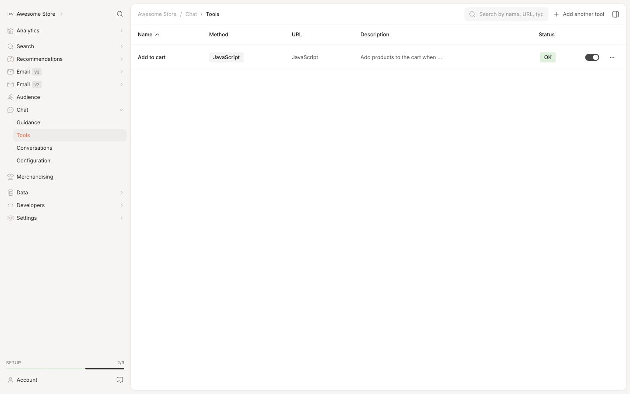Click the Audience people icon
The width and height of the screenshot is (630, 394).
(10, 97)
